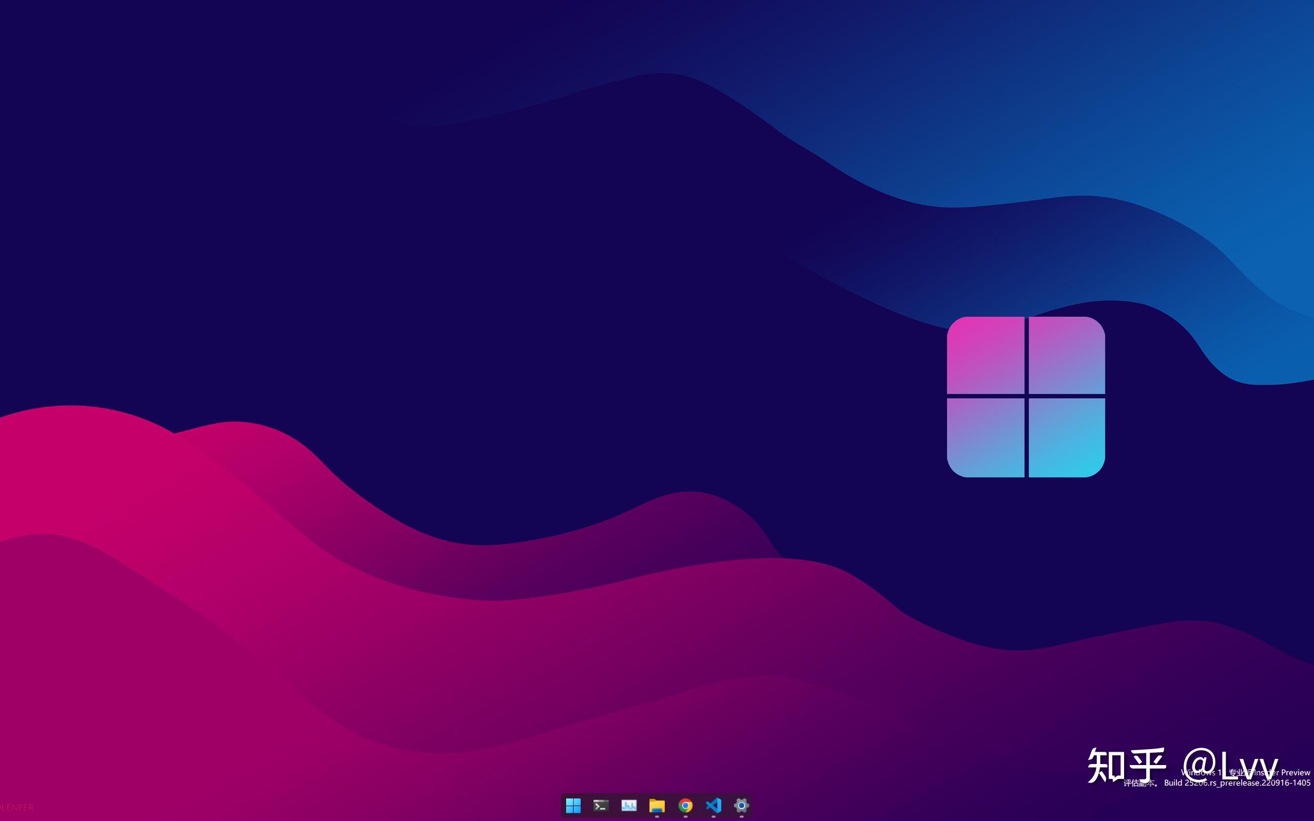The height and width of the screenshot is (821, 1314).
Task: Launch Windows Terminal from the taskbar
Action: click(601, 805)
